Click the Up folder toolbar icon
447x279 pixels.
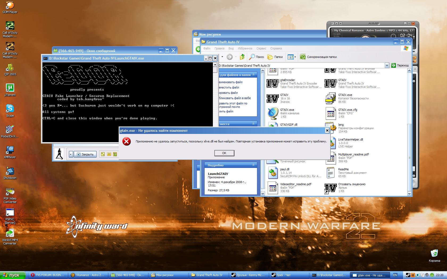tap(242, 57)
